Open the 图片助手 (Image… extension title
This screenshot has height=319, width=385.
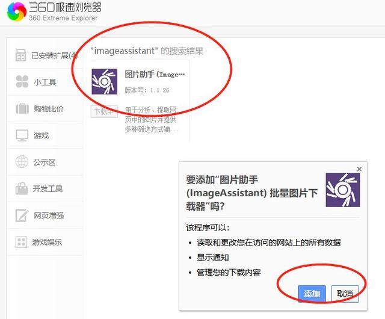pyautogui.click(x=155, y=74)
